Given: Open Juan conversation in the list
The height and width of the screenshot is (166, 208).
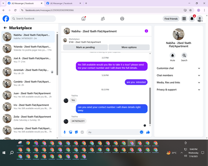Looking at the screenshot, I should click(28, 95).
